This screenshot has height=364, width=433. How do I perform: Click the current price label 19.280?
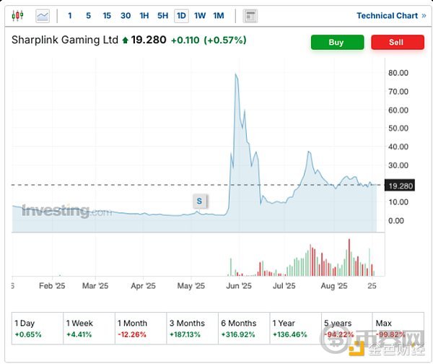click(400, 186)
